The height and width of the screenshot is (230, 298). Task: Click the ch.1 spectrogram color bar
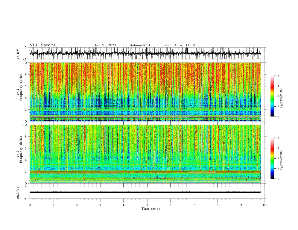click(272, 96)
